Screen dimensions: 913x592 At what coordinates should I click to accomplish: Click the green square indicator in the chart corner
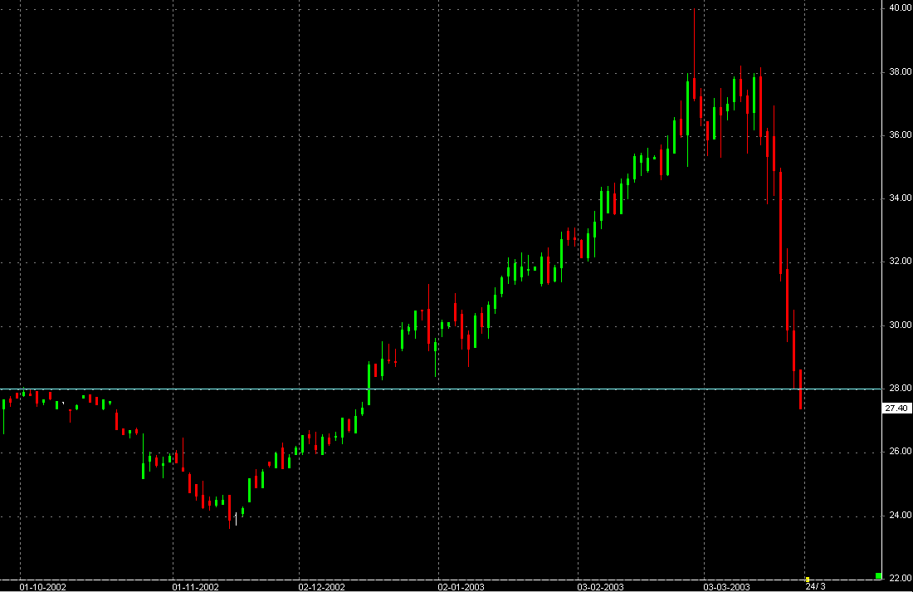pos(879,576)
